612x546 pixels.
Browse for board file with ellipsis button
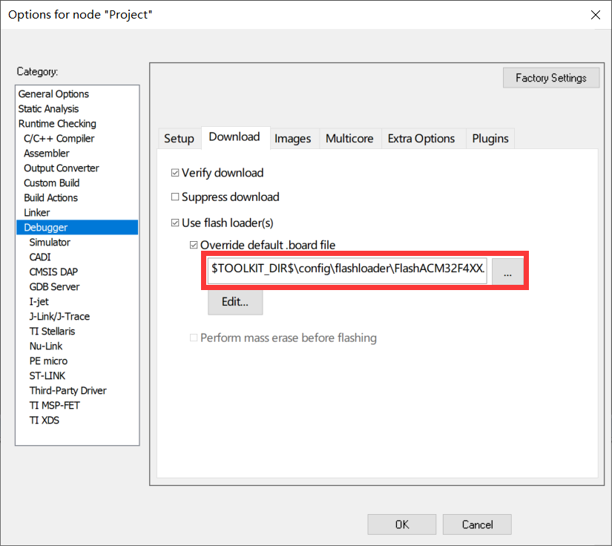507,272
